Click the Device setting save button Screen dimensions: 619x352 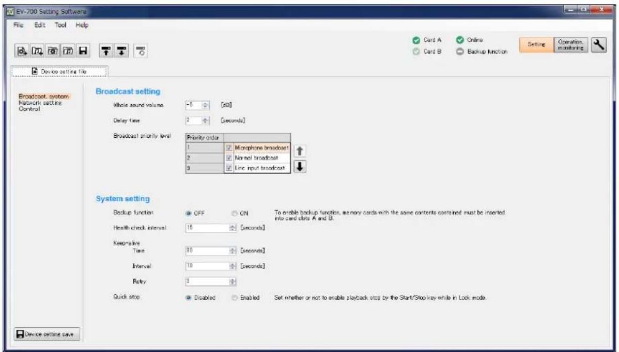[x=47, y=334]
